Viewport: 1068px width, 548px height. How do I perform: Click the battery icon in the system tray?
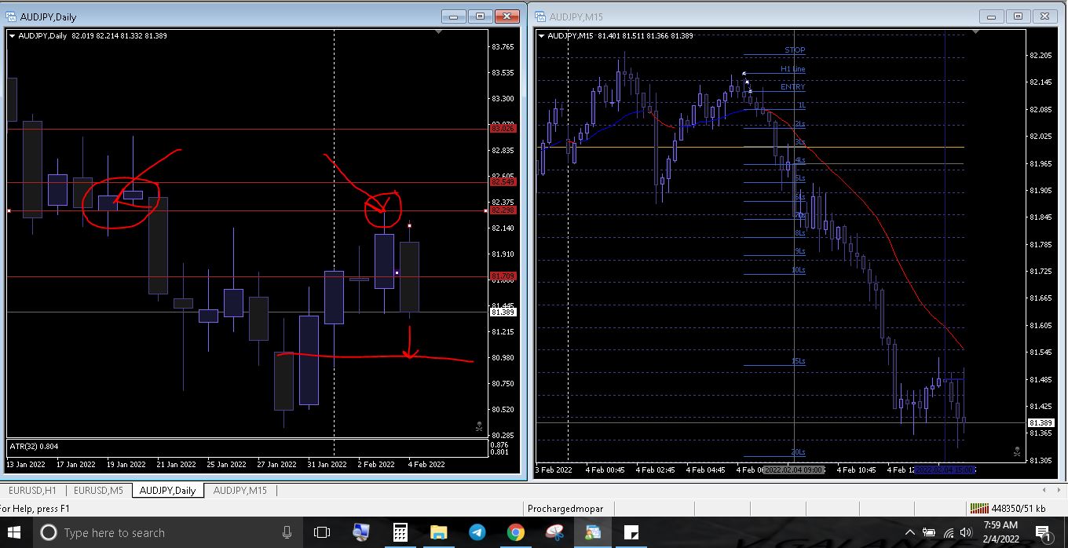coord(928,533)
